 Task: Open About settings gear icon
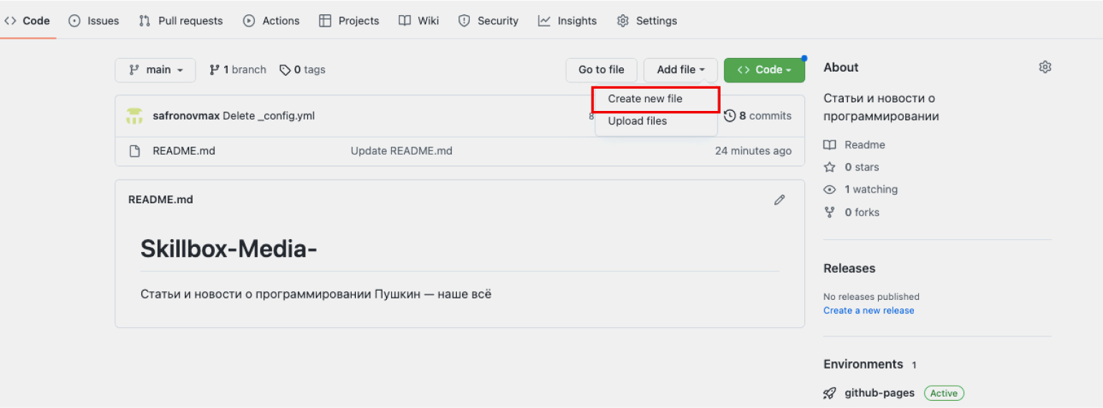[1045, 67]
